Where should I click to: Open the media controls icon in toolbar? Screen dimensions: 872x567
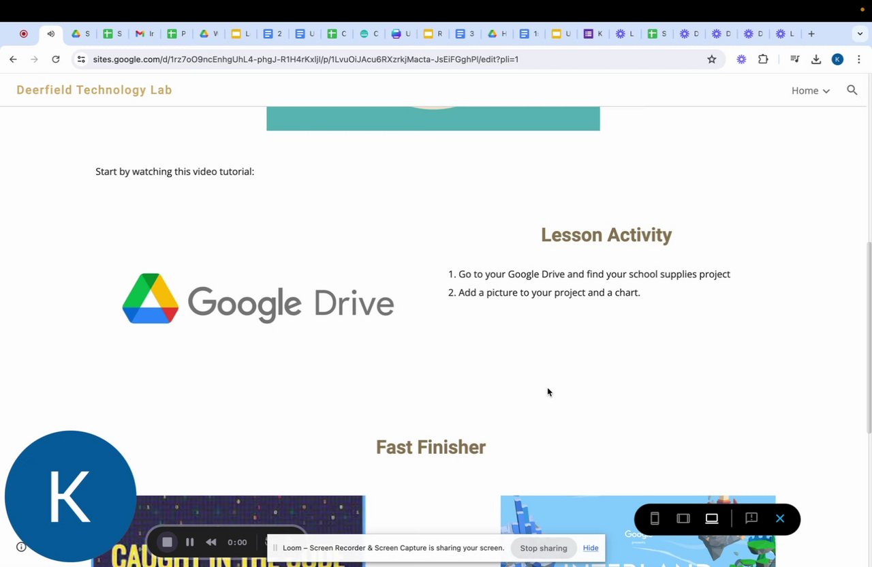click(794, 59)
